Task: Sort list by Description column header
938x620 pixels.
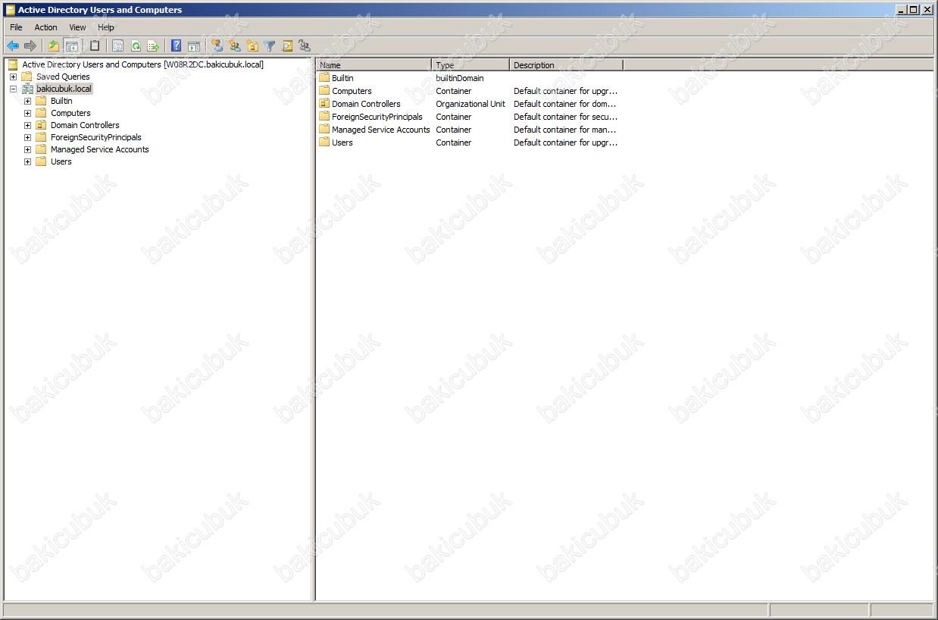Action: point(566,65)
